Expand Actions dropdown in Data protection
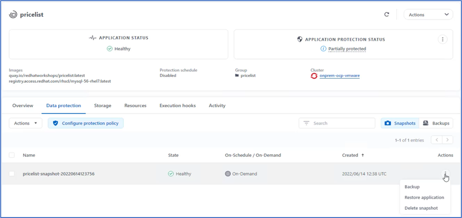Viewport: 462px width, 218px height. pyautogui.click(x=25, y=123)
